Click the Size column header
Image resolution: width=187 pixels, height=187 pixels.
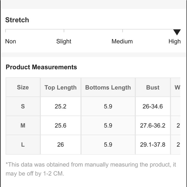[23, 87]
